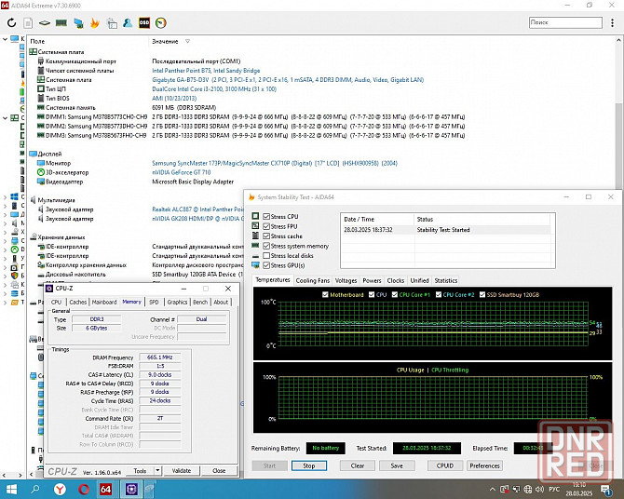The image size is (624, 499).
Task: Select the printer config tree icon
Action: (14, 285)
